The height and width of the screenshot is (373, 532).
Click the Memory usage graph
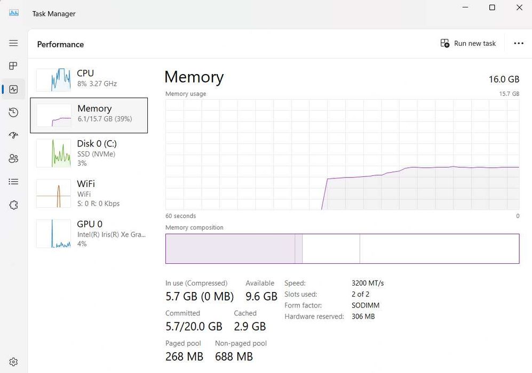[x=342, y=154]
